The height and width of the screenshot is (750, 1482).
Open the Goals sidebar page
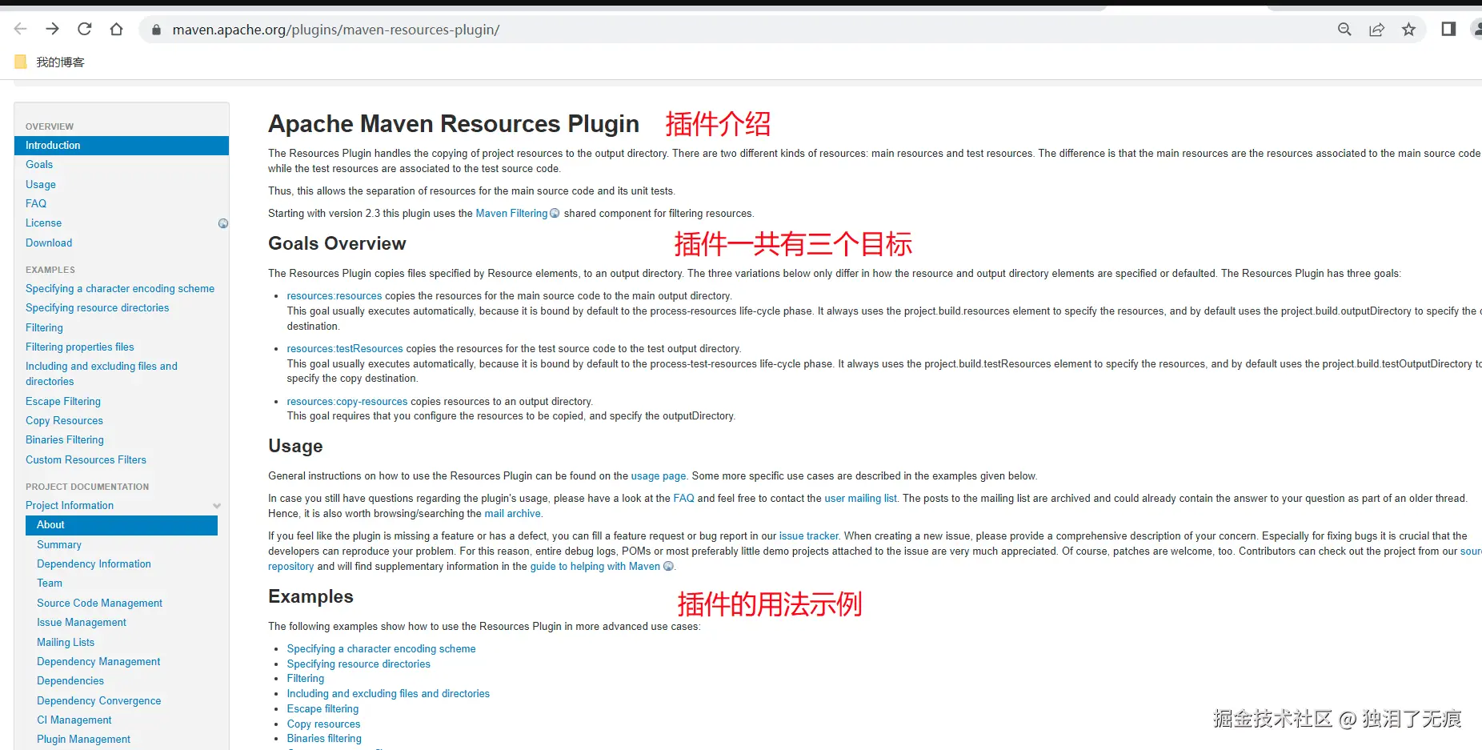39,165
